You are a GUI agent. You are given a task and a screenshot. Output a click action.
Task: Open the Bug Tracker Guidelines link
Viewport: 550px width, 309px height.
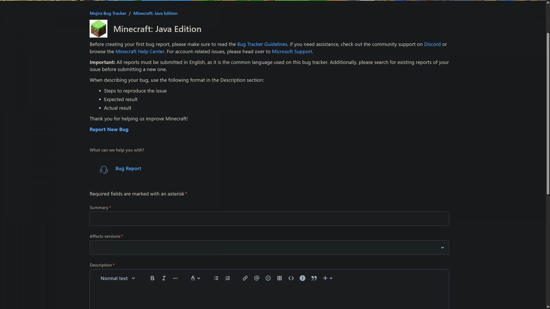(x=262, y=44)
